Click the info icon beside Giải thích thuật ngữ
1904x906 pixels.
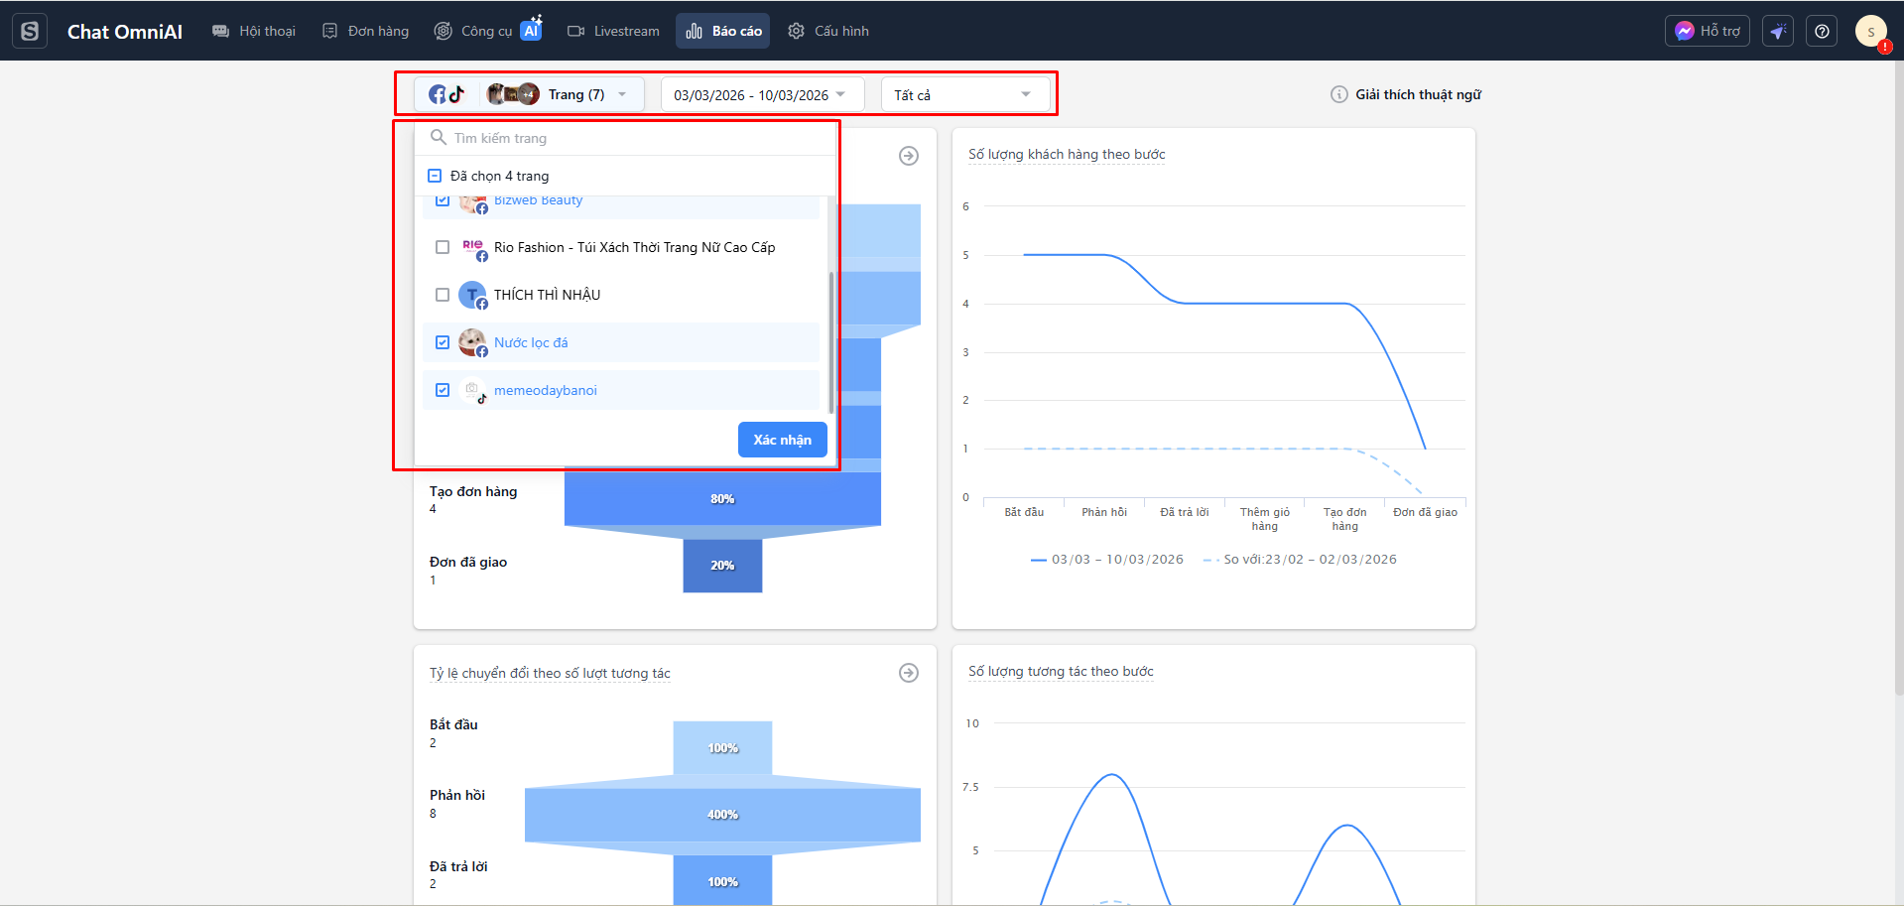[x=1338, y=94]
